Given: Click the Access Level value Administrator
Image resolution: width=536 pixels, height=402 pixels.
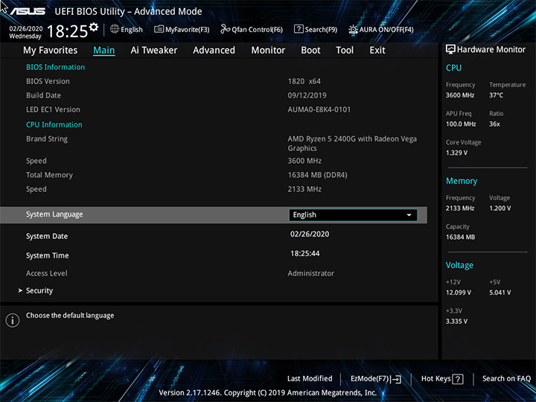Looking at the screenshot, I should 310,273.
